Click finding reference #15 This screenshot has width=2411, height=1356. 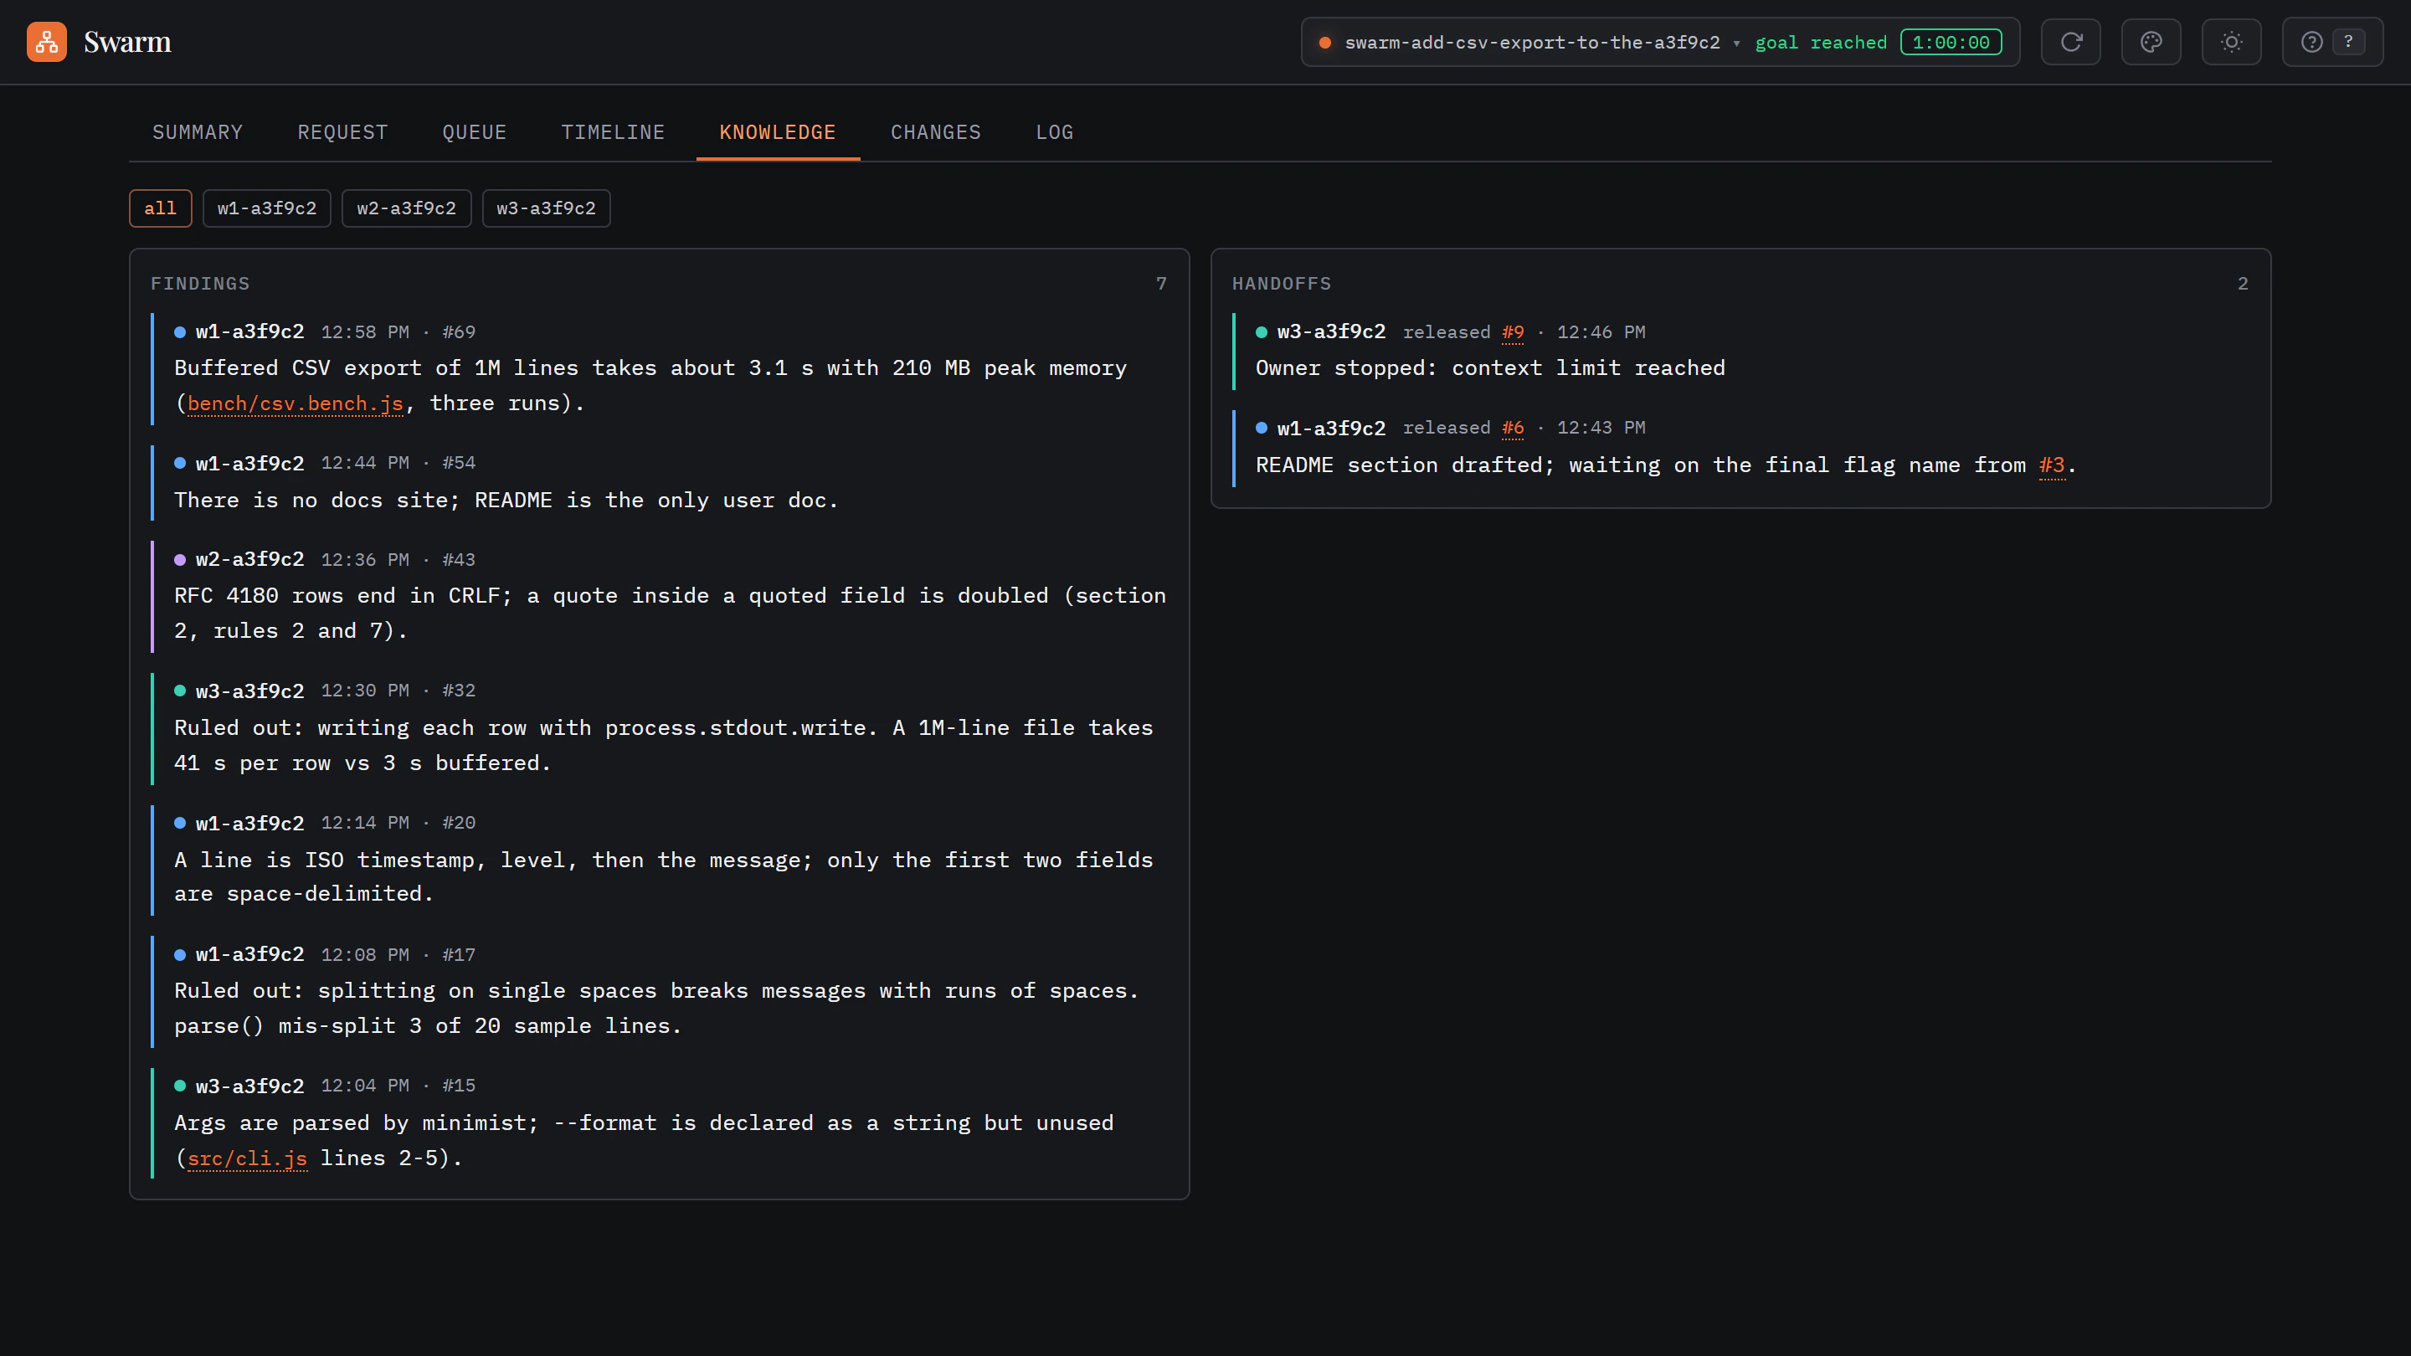click(459, 1086)
